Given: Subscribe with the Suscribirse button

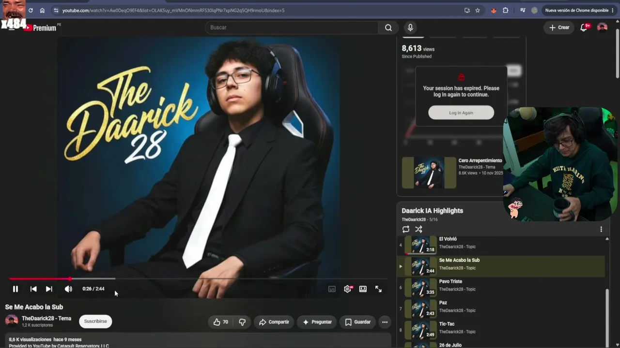Looking at the screenshot, I should pos(95,321).
